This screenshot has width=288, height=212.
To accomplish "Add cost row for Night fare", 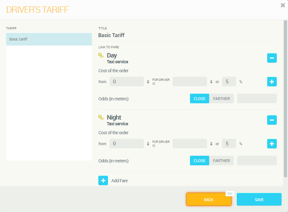I will tap(272, 144).
